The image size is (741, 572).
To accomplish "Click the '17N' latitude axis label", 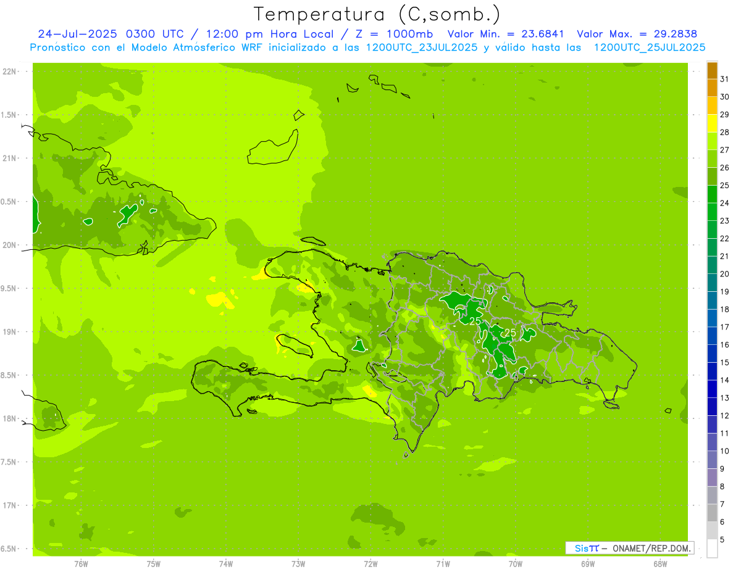I will [x=10, y=505].
